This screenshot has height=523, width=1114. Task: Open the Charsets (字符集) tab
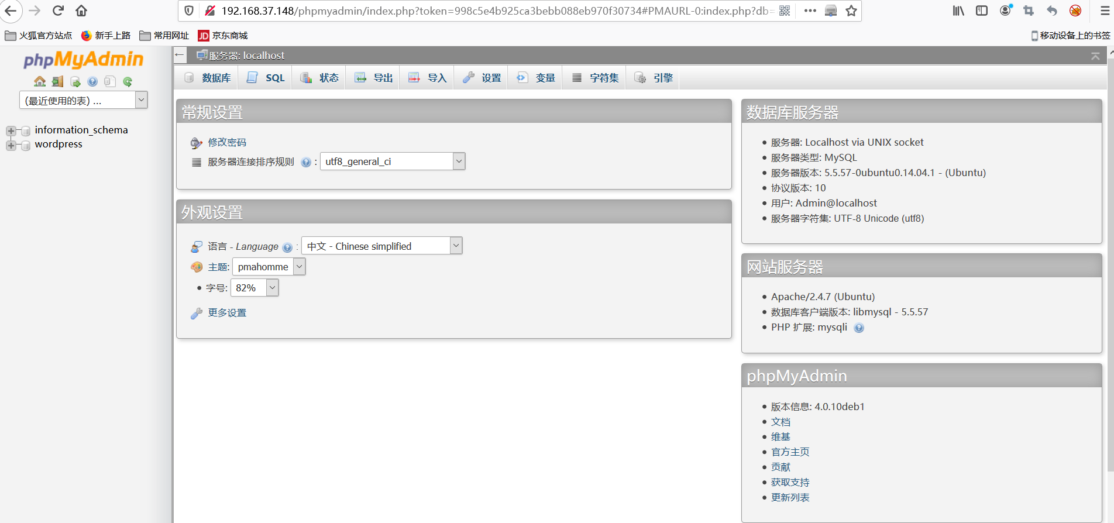click(x=594, y=78)
